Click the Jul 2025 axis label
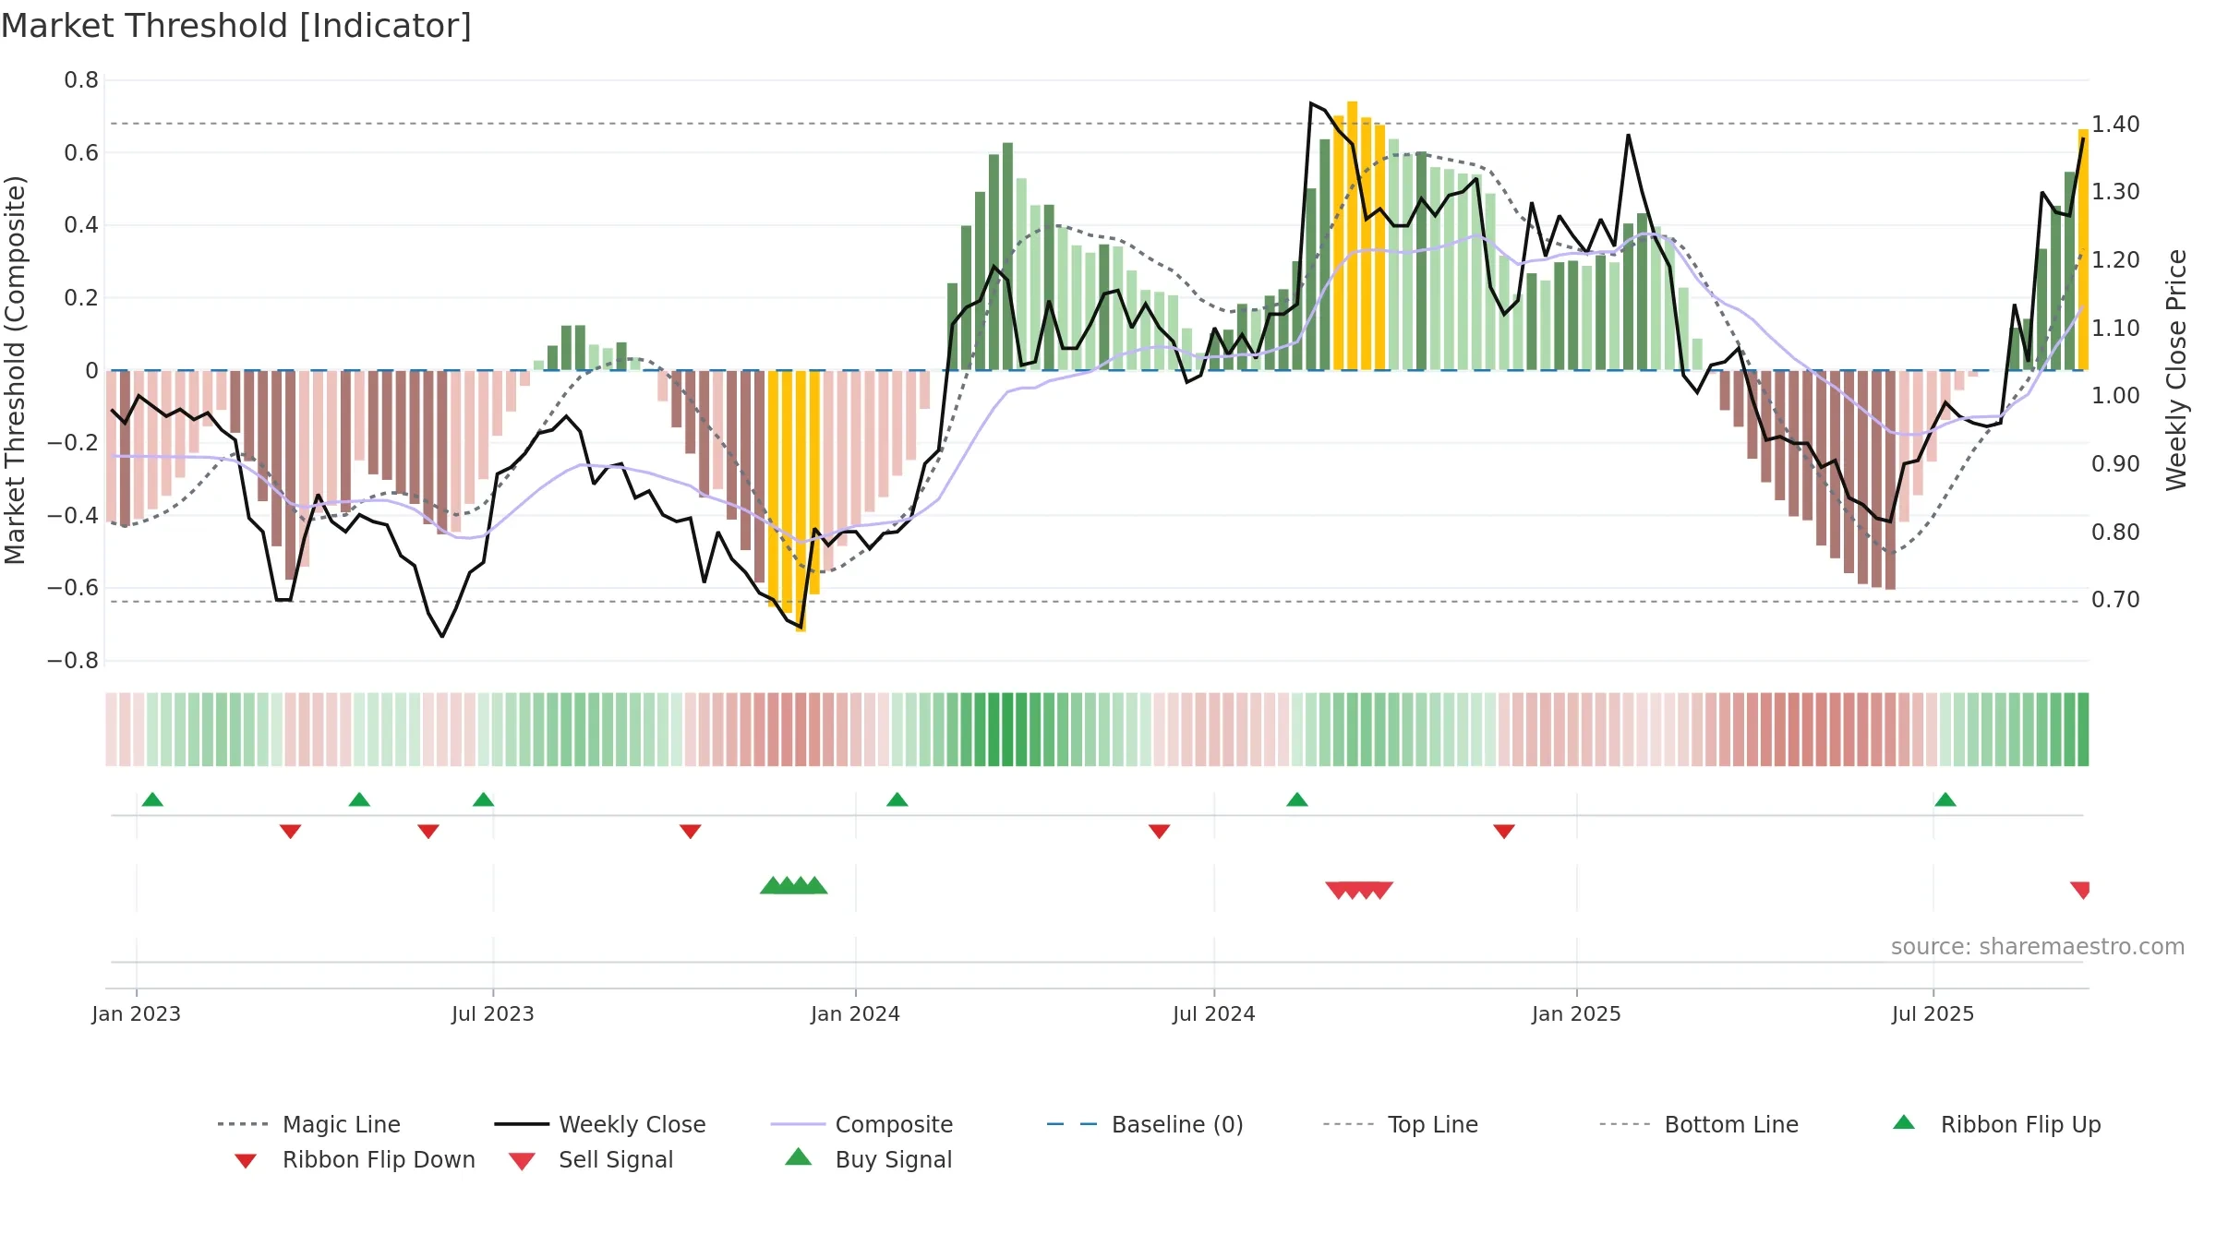 [1933, 1013]
